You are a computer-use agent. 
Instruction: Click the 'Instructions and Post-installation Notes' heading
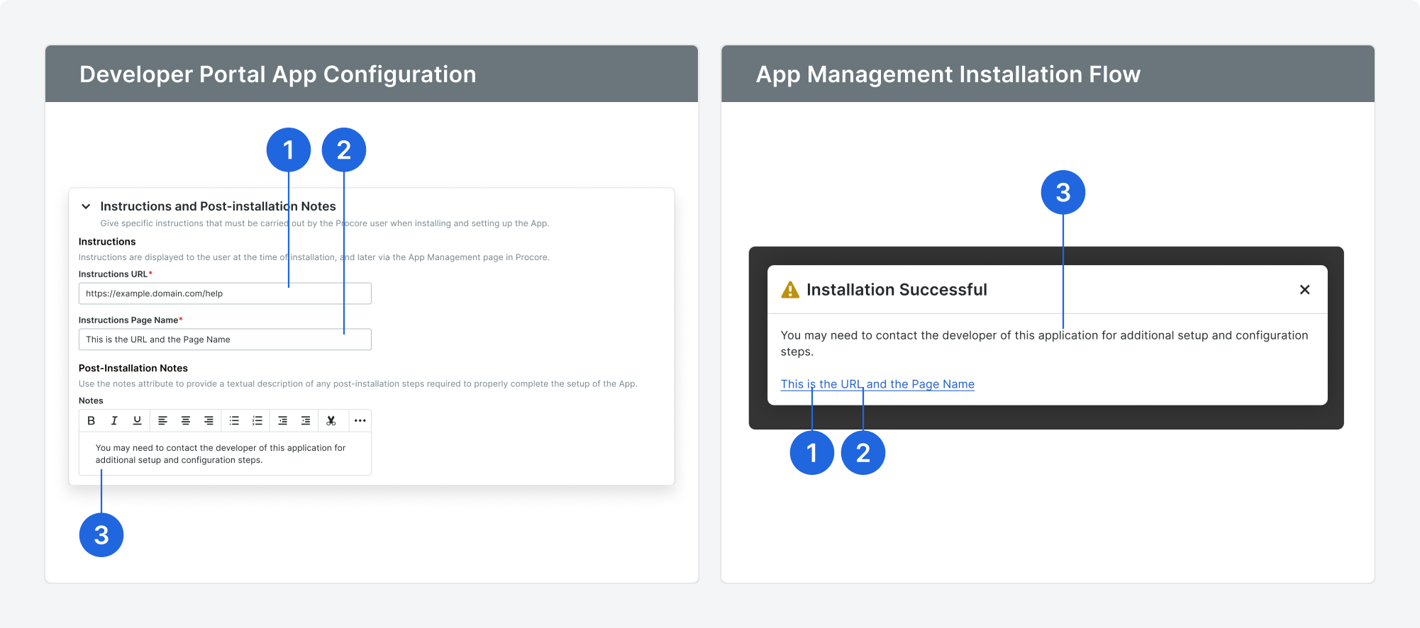(x=218, y=206)
